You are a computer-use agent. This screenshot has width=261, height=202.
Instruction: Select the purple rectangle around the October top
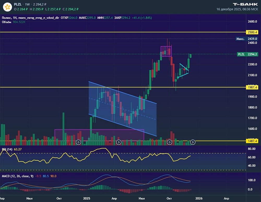(166, 51)
